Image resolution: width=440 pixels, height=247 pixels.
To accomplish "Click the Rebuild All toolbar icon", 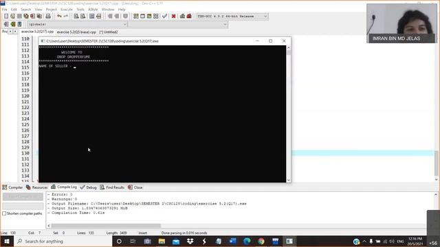I will tap(156, 16).
